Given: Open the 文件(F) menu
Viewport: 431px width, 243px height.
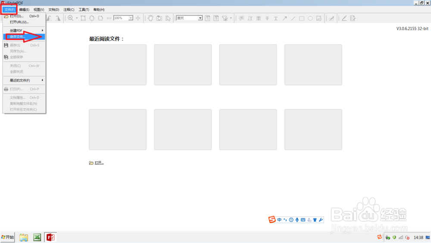Looking at the screenshot, I should coord(9,9).
